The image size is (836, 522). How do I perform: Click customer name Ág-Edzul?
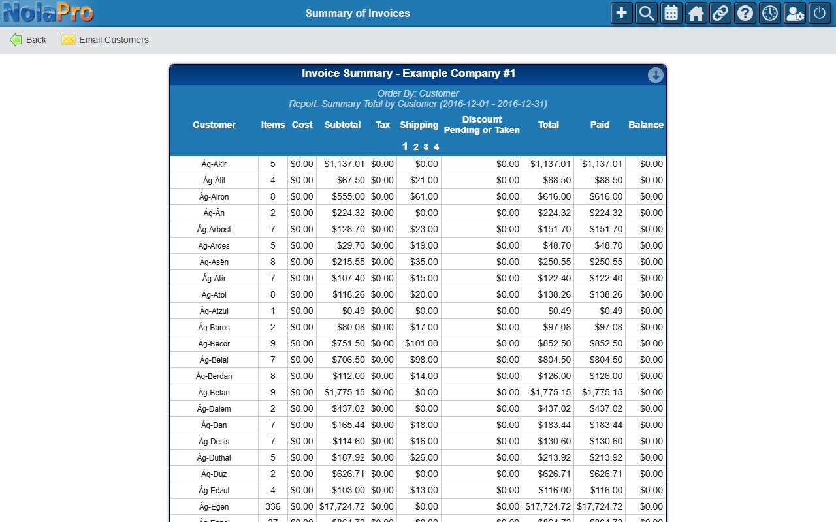click(x=214, y=491)
